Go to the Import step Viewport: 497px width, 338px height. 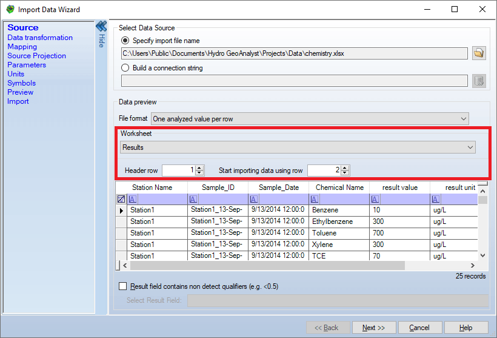[x=18, y=101]
